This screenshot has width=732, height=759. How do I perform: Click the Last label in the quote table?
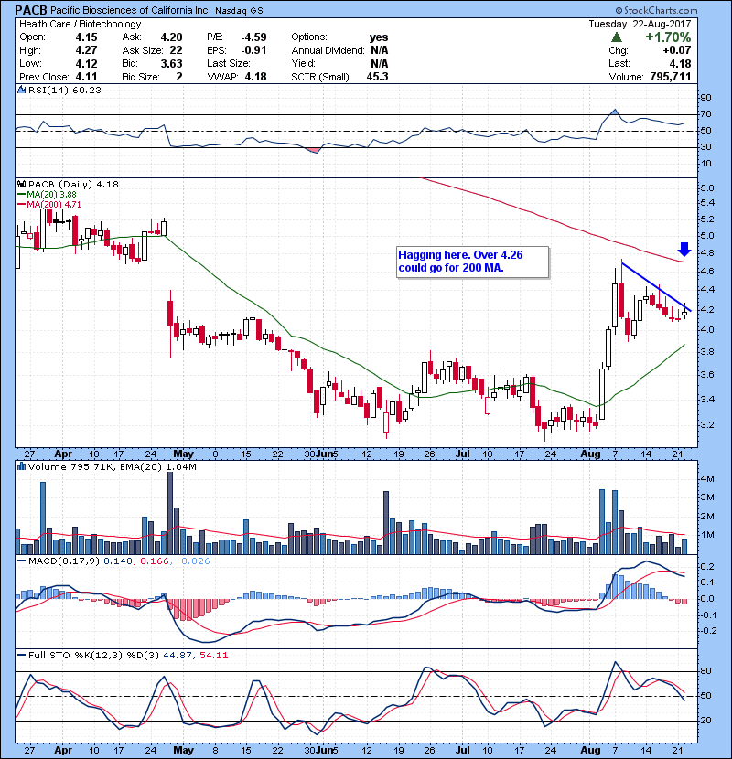(619, 63)
